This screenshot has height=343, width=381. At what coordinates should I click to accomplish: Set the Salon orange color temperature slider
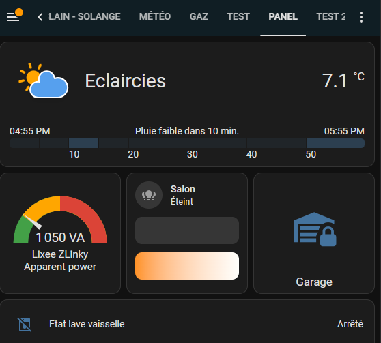[187, 266]
